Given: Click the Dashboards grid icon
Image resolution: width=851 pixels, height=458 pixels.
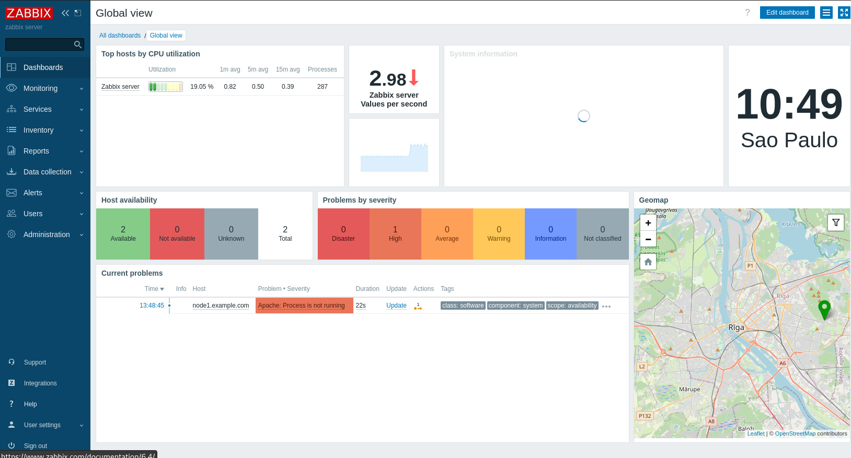Looking at the screenshot, I should (11, 67).
